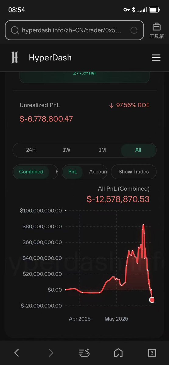Select the 1M time range
This screenshot has height=365, width=169.
pos(102,150)
